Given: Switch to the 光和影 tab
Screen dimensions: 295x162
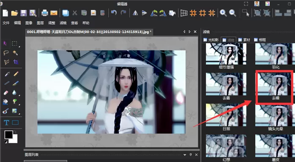Looking at the screenshot, I should [211, 40].
